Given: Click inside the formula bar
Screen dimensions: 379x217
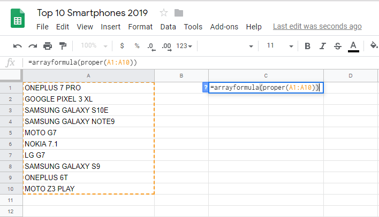Looking at the screenshot, I should click(x=201, y=63).
